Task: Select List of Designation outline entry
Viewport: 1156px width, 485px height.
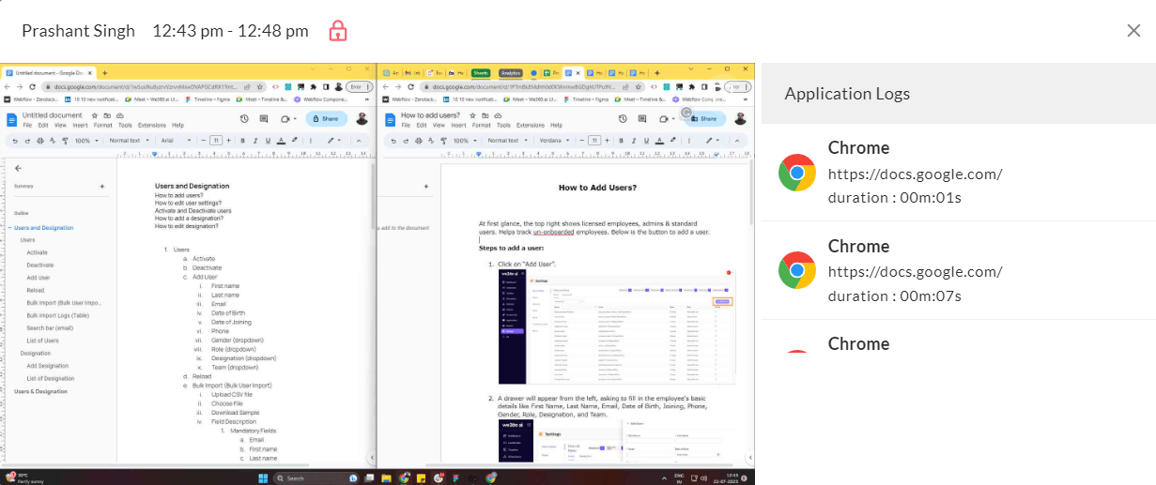Action: tap(51, 378)
